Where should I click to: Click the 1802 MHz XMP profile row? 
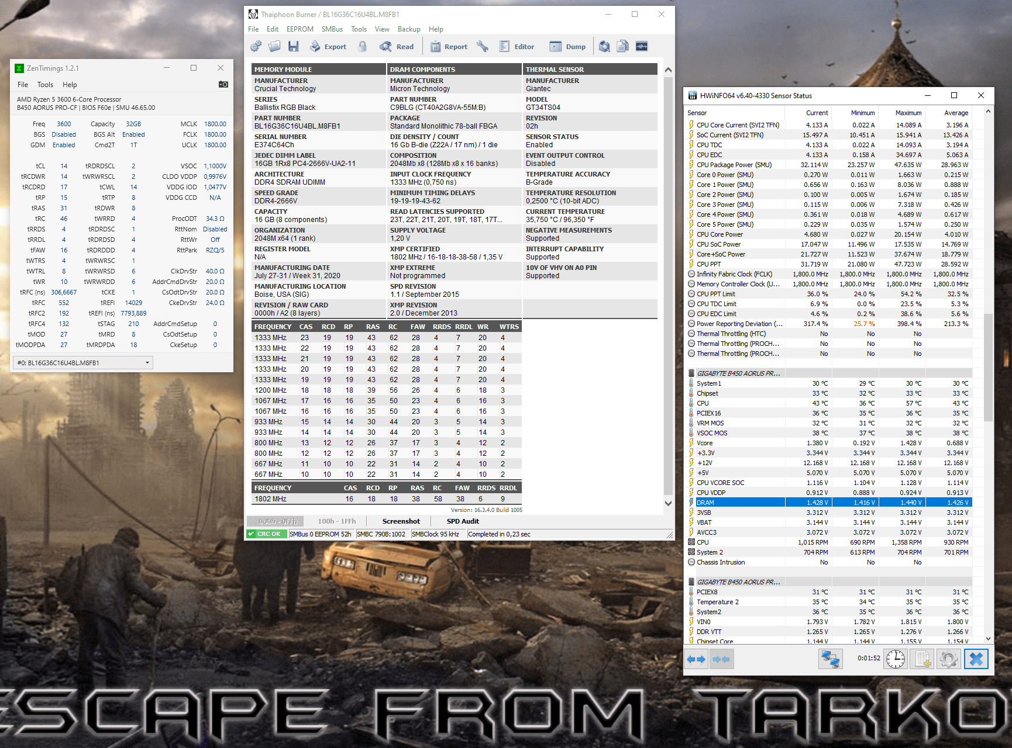click(387, 499)
